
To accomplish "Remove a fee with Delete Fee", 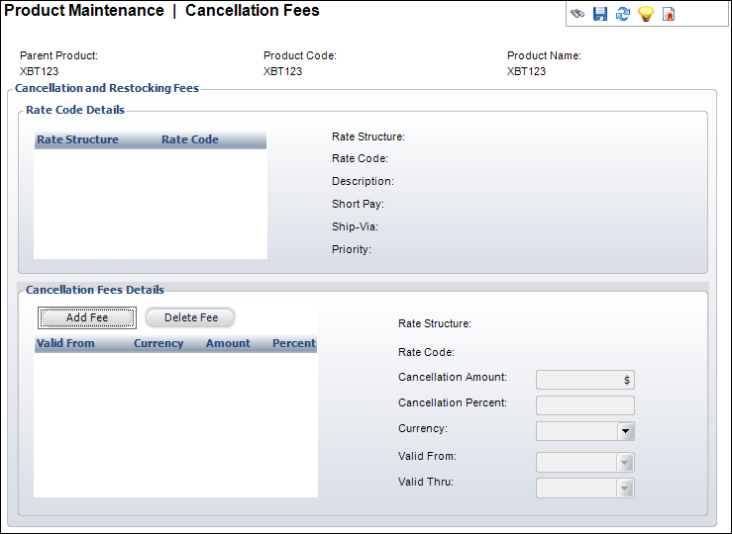I will [190, 317].
